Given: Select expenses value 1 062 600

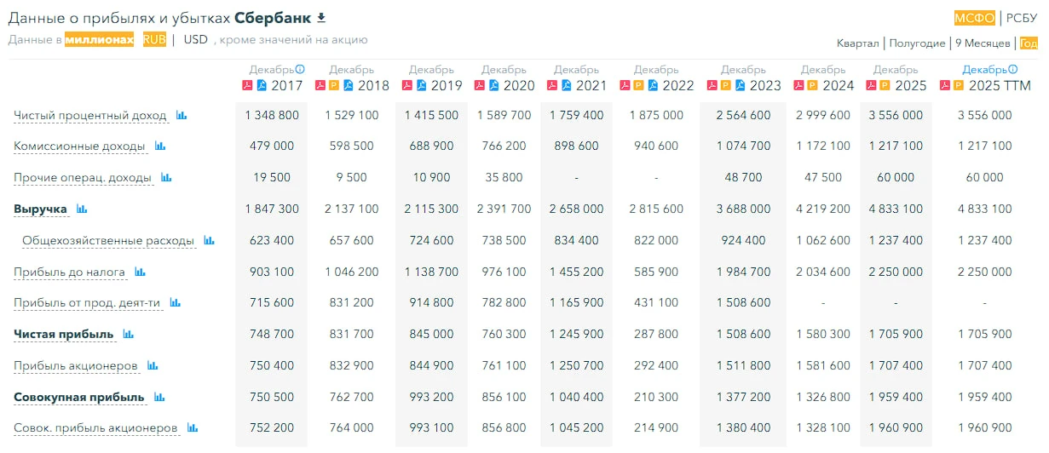Looking at the screenshot, I should click(823, 241).
